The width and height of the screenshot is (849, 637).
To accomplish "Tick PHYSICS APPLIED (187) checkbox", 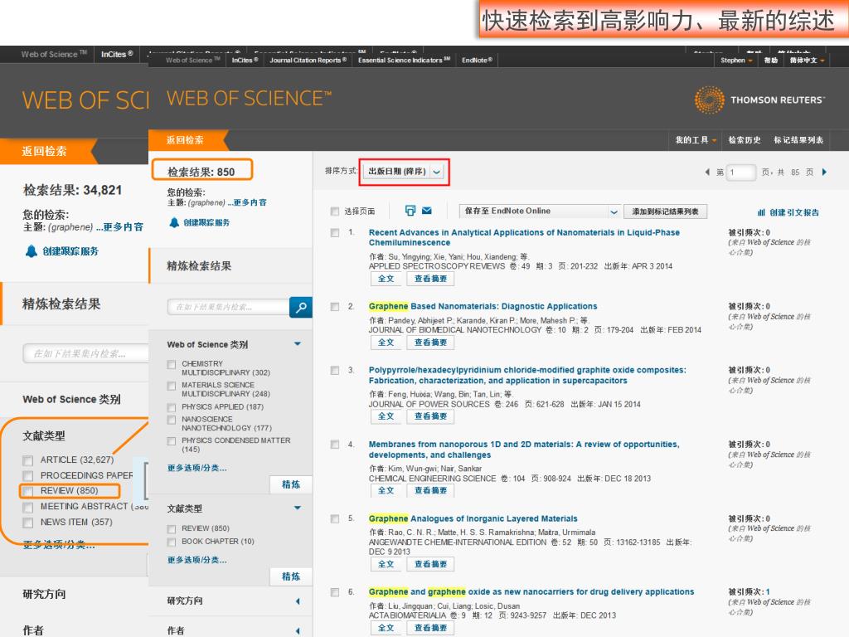I will point(172,407).
